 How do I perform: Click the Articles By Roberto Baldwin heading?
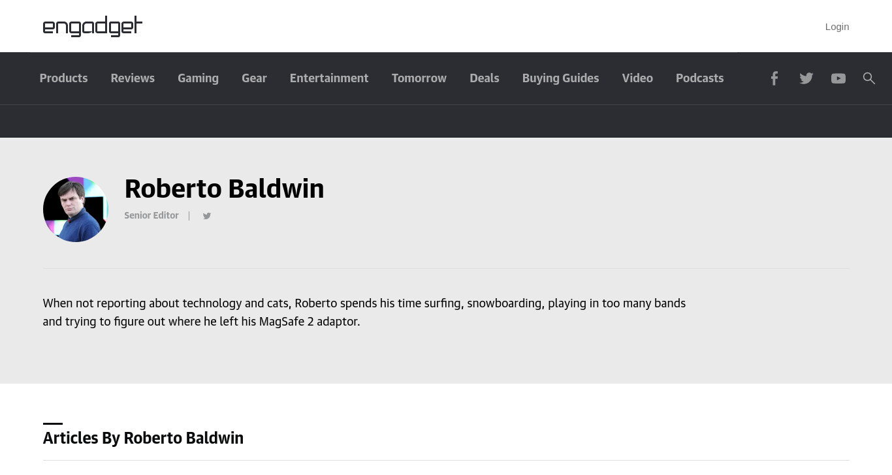(143, 438)
